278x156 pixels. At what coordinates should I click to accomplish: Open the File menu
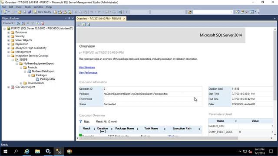4,7
